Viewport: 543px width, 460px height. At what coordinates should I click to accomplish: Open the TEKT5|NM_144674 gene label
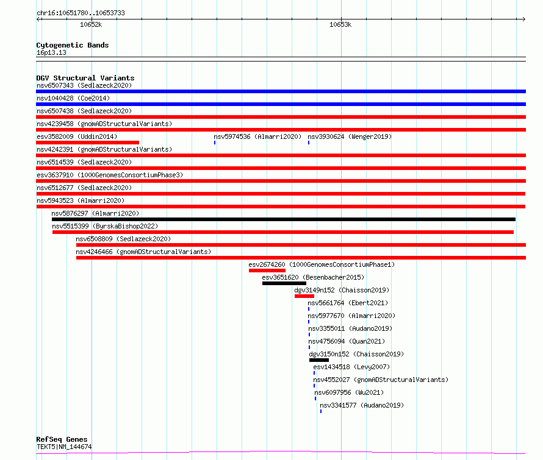(64, 447)
